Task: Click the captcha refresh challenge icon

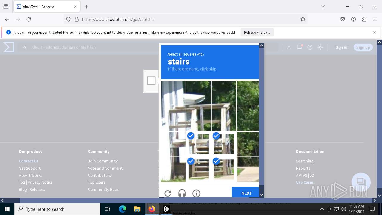Action: [168, 193]
